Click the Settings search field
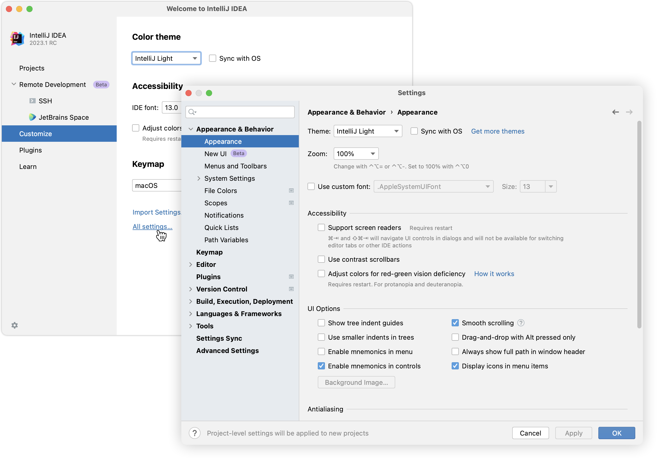Image resolution: width=664 pixels, height=464 pixels. click(240, 112)
